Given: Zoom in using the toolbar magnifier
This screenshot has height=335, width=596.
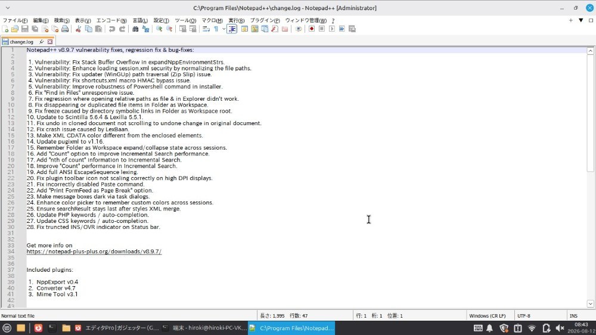Looking at the screenshot, I should (159, 29).
